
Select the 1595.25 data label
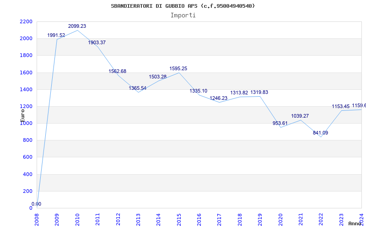178,69
